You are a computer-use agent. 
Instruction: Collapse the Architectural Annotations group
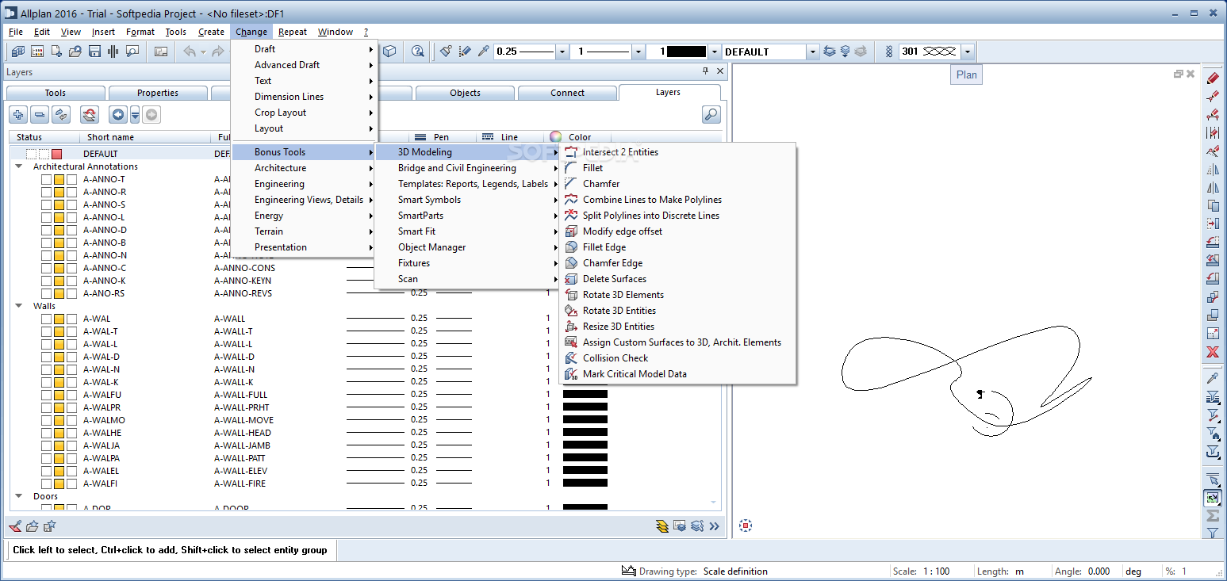[18, 166]
